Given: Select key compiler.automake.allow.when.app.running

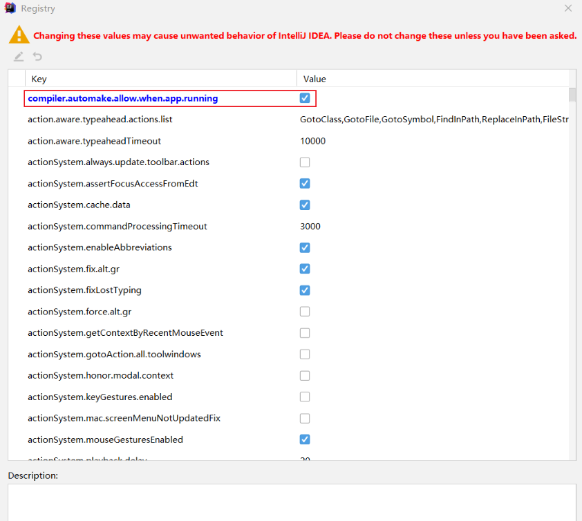Looking at the screenshot, I should (x=123, y=98).
